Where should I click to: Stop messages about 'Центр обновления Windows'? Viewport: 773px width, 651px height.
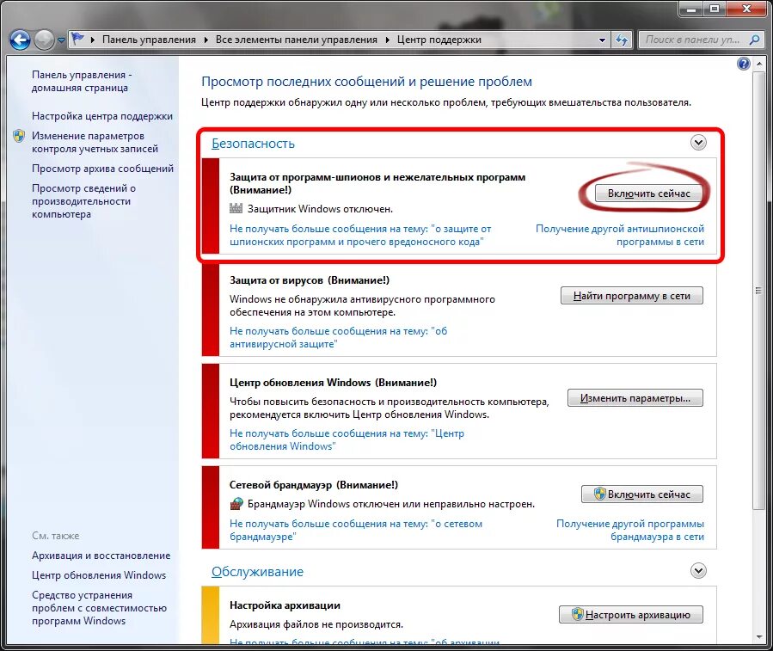[347, 439]
